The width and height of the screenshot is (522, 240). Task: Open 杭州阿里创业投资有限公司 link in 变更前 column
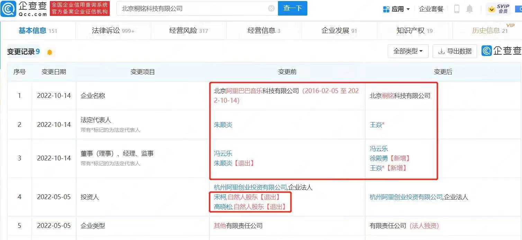pos(250,187)
